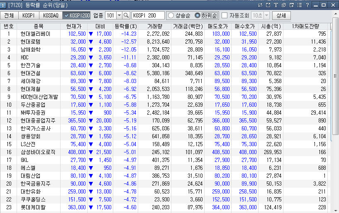
Task: Click the font size T icon
Action: pyautogui.click(x=276, y=5)
